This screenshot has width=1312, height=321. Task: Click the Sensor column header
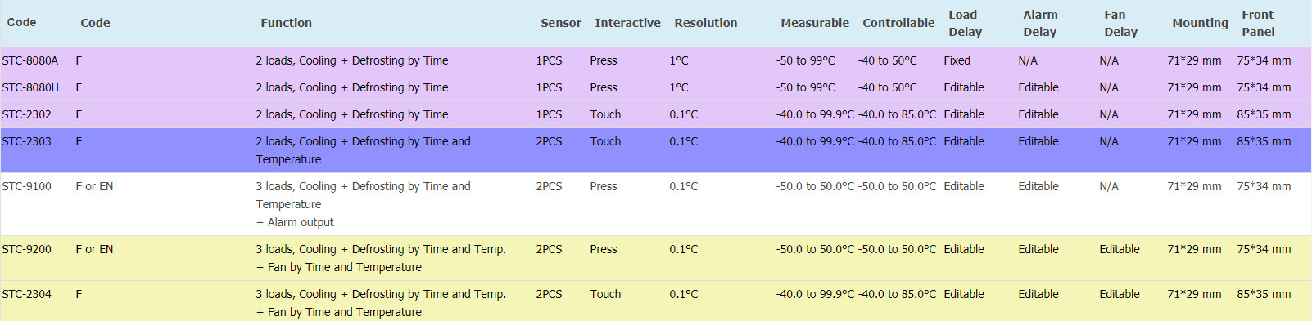tap(561, 23)
